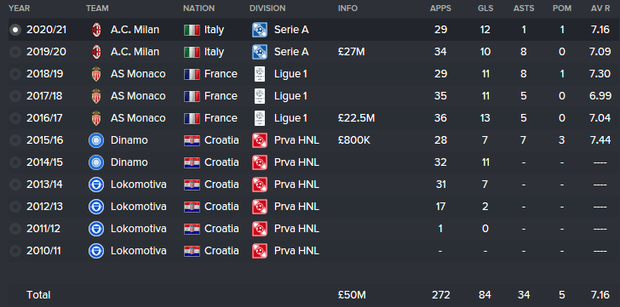Click the Dinamo badge in 2015/16 row

pyautogui.click(x=96, y=140)
